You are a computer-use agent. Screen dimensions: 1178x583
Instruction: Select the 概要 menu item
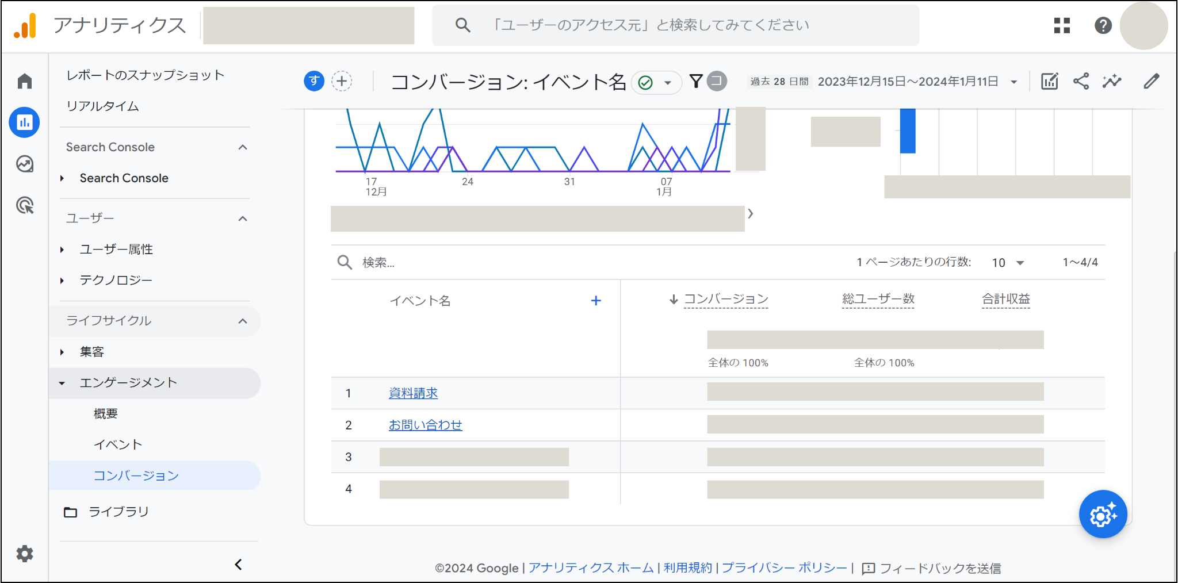pyautogui.click(x=105, y=413)
